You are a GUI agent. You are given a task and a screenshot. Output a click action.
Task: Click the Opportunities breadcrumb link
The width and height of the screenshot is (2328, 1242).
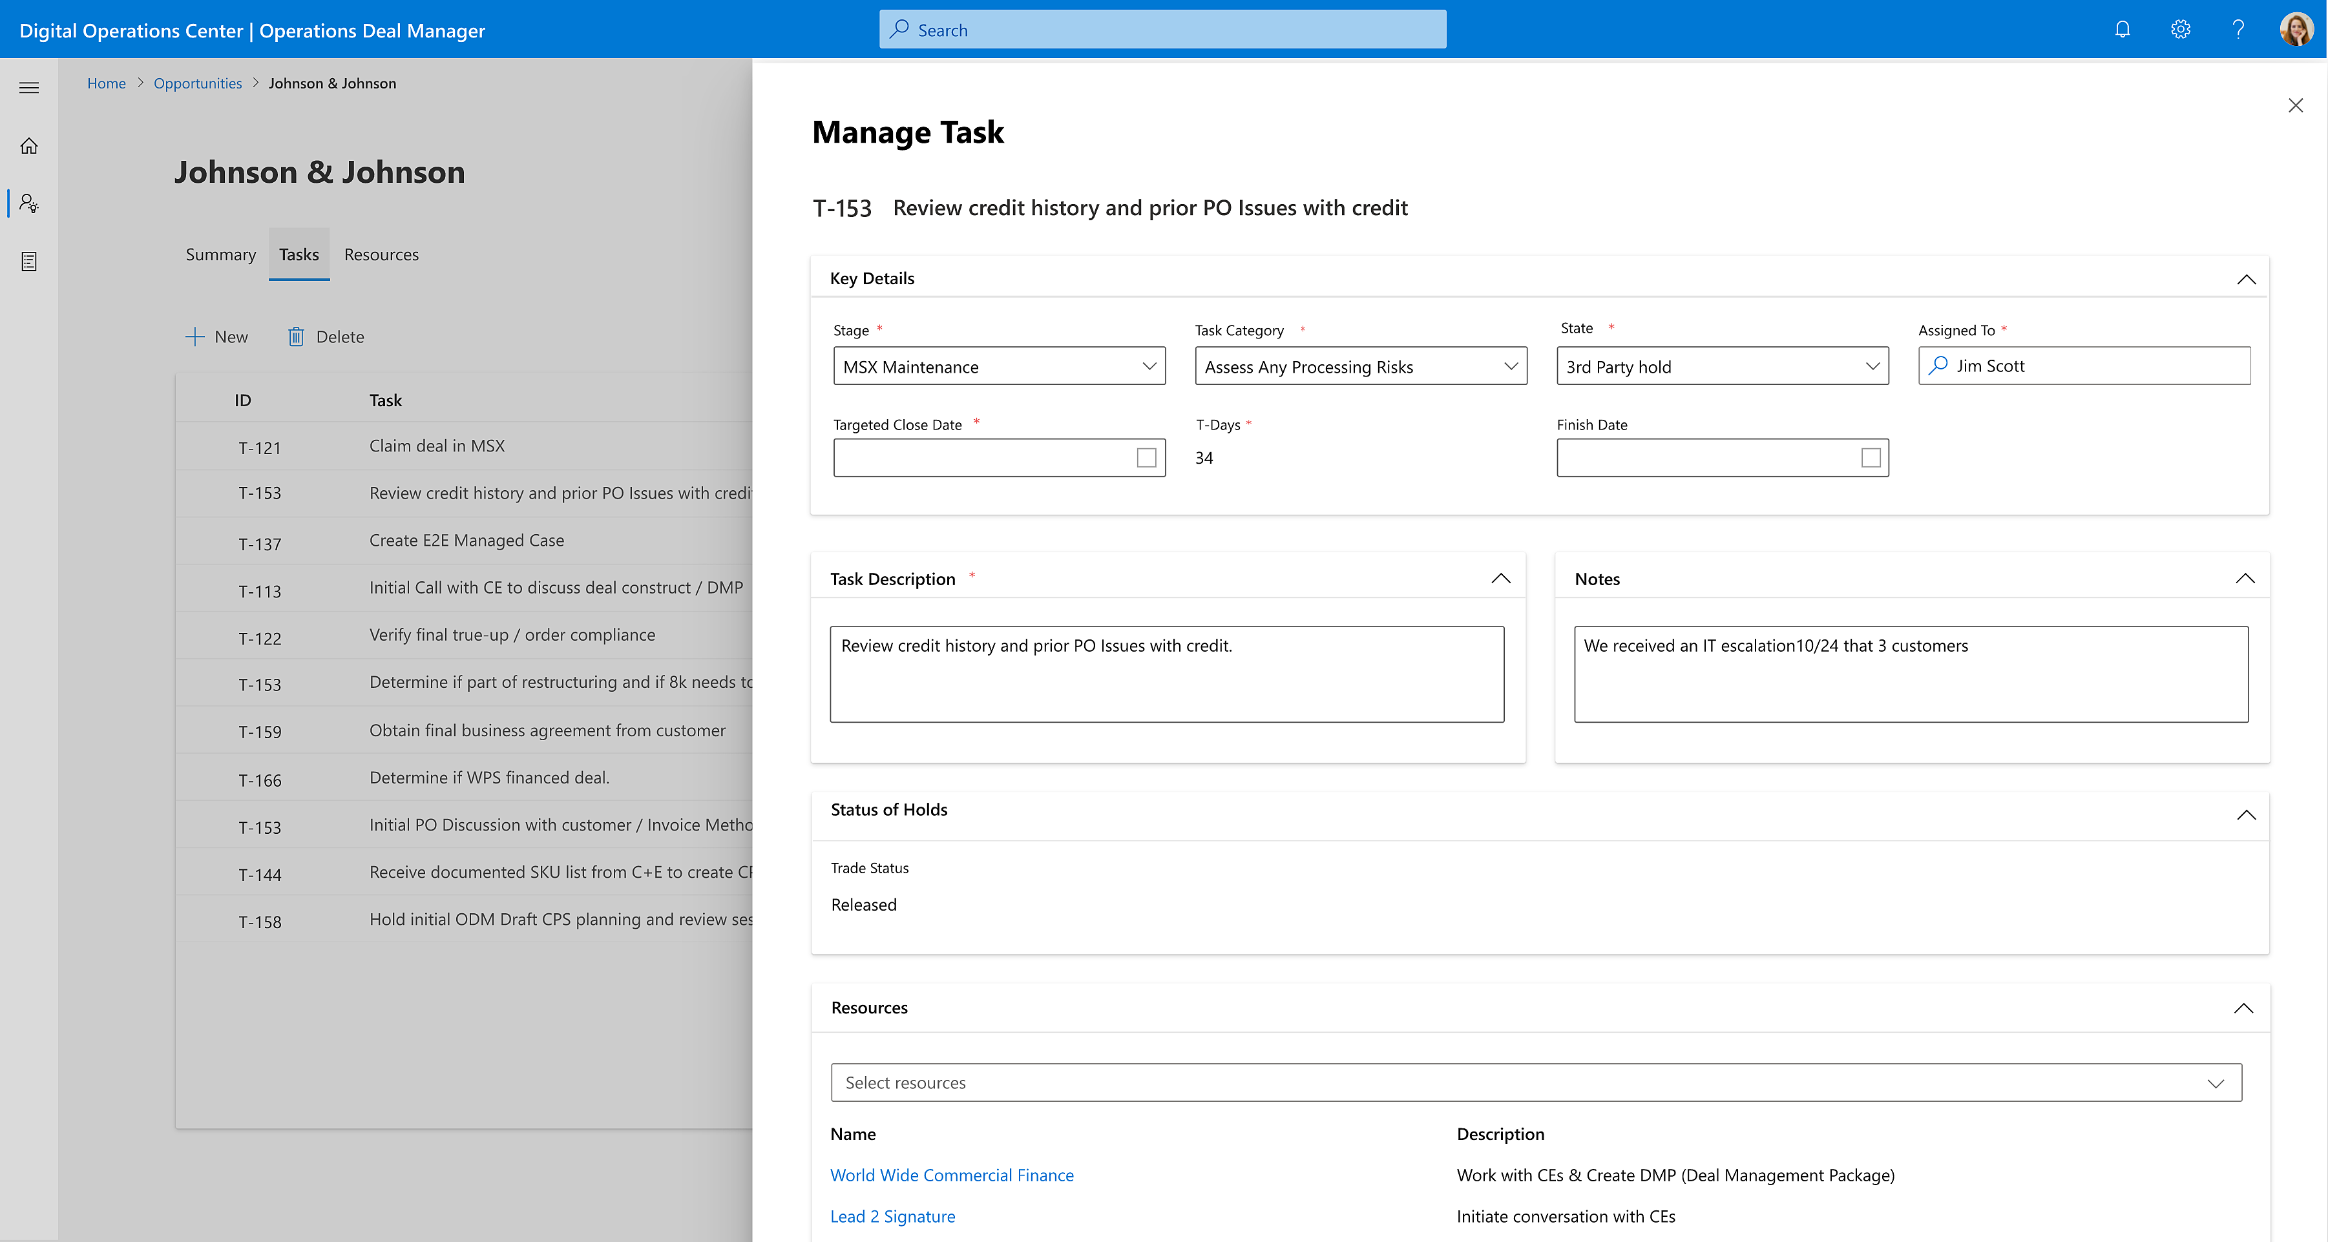coord(198,83)
